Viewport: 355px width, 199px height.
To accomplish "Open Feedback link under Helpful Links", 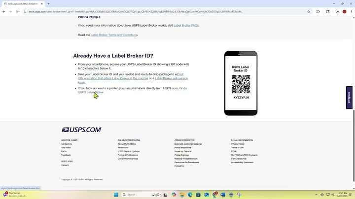I will 66,155.
